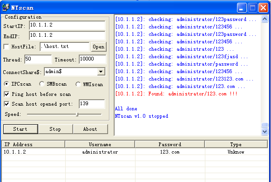The image size is (271, 182).
Task: Enable the HostFile checkbox
Action: click(x=7, y=47)
